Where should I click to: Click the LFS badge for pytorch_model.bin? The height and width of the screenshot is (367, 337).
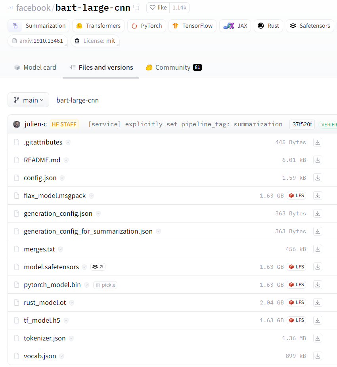[296, 284]
